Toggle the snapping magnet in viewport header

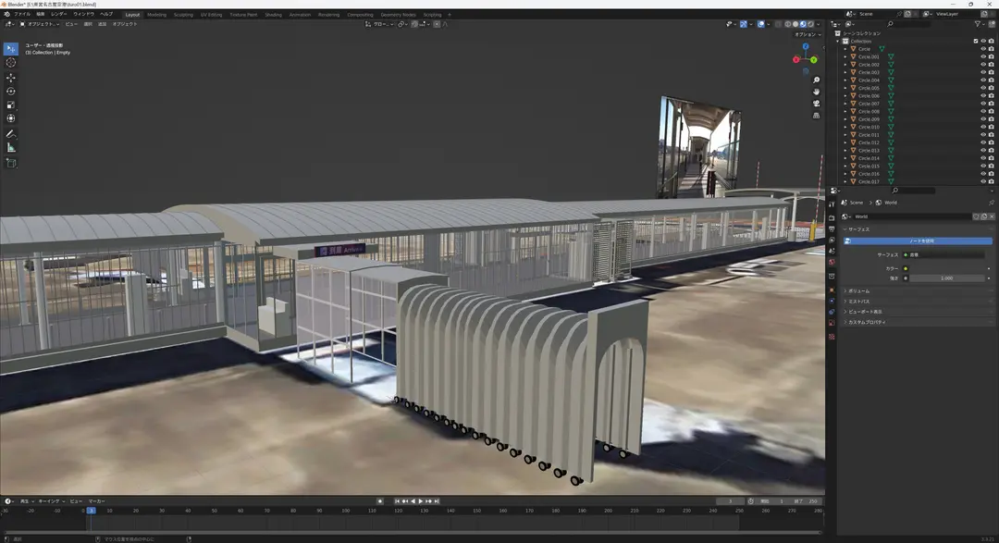click(x=414, y=24)
